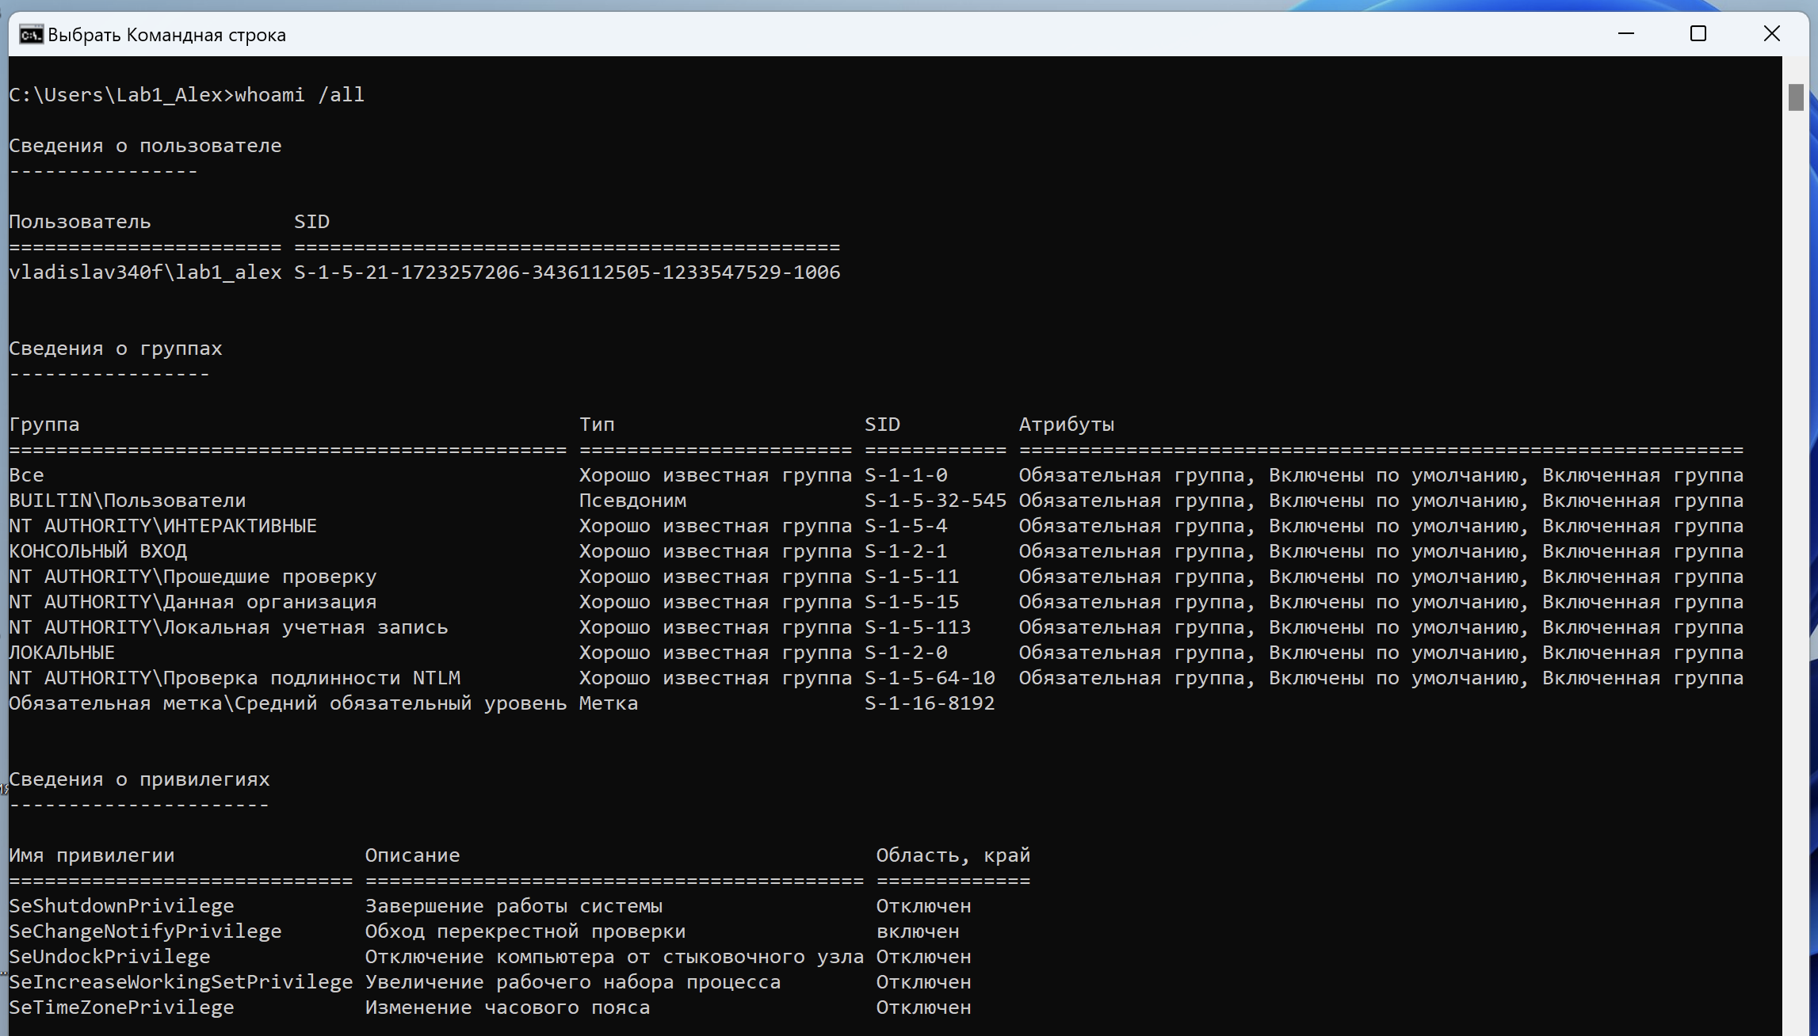This screenshot has height=1036, width=1818.
Task: Click the S-1-16-8192 label SID
Action: [929, 703]
